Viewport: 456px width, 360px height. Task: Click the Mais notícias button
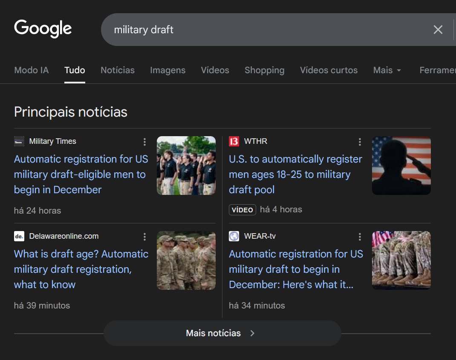[222, 333]
